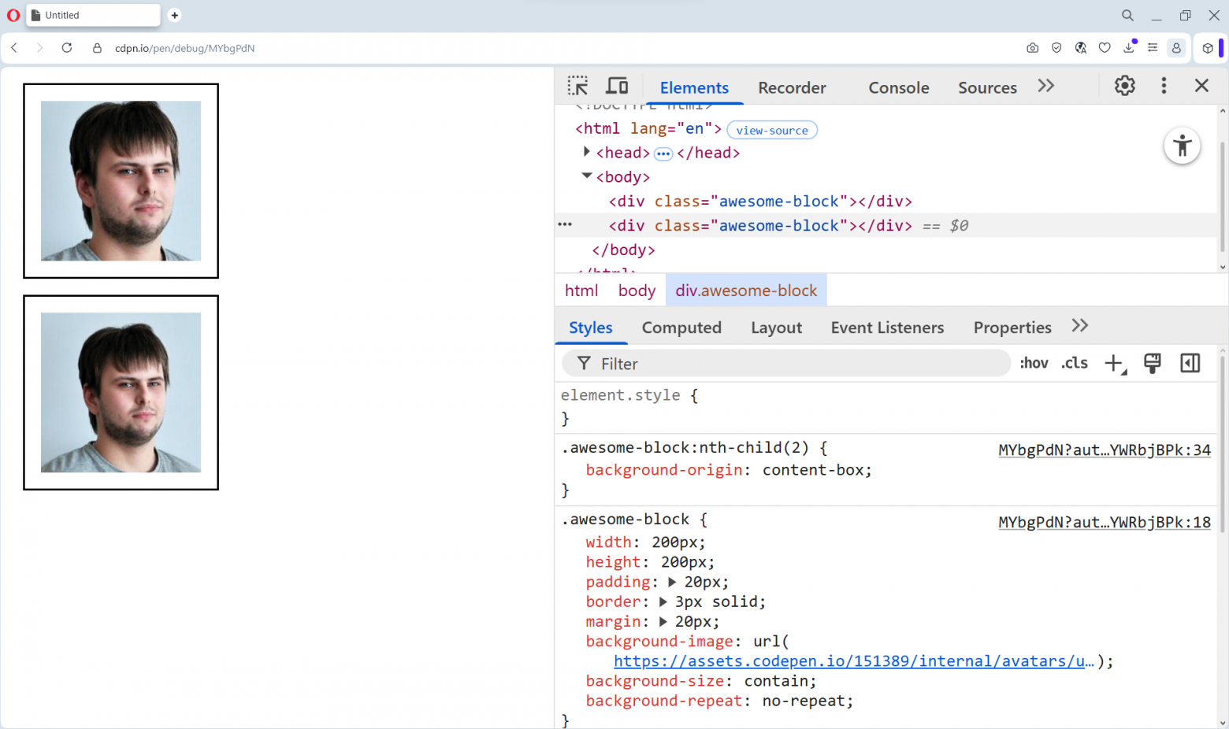Expand the margin shorthand triangle
Viewport: 1229px width, 729px height.
(x=663, y=621)
